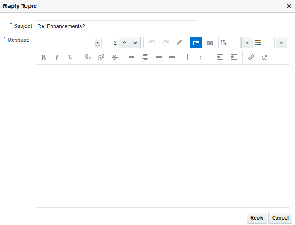Increase the font size with up arrow
The width and height of the screenshot is (295, 225).
click(125, 42)
